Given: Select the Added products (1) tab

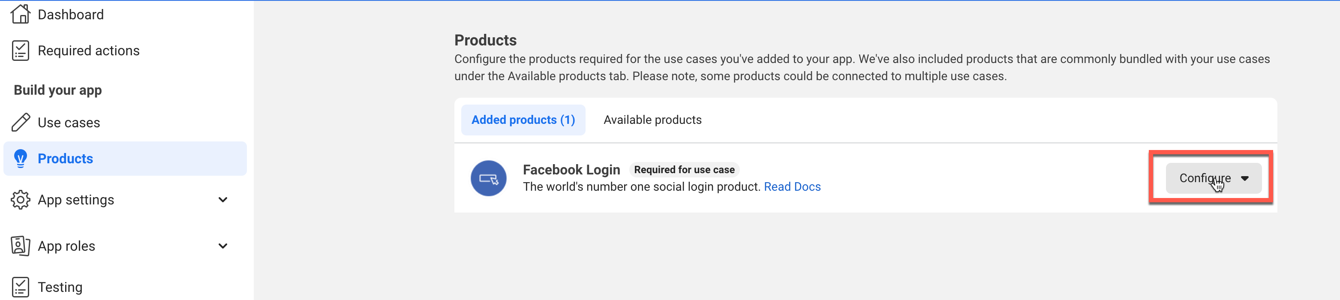Looking at the screenshot, I should [x=523, y=120].
